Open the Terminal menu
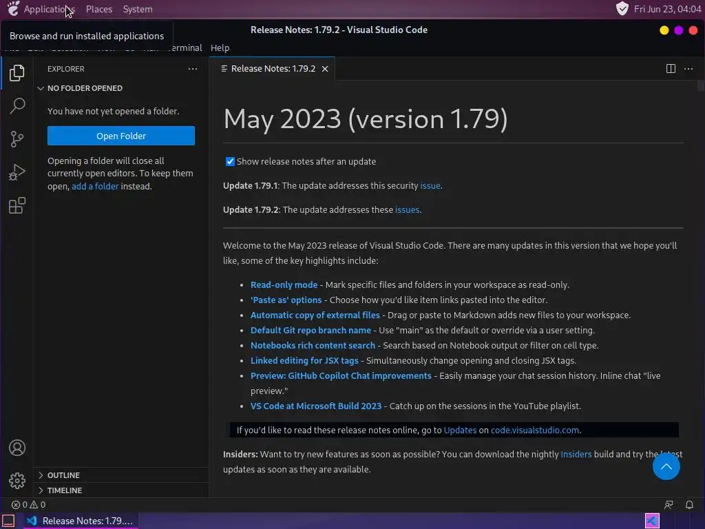The height and width of the screenshot is (529, 705). coord(185,48)
